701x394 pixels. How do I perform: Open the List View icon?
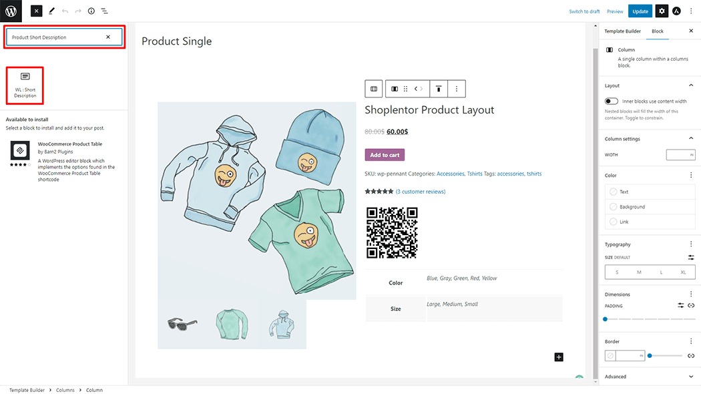coord(104,11)
